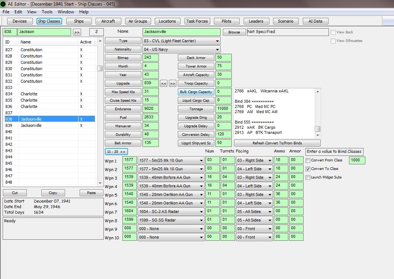
Task: Switch to the Leaders section
Action: (x=256, y=21)
